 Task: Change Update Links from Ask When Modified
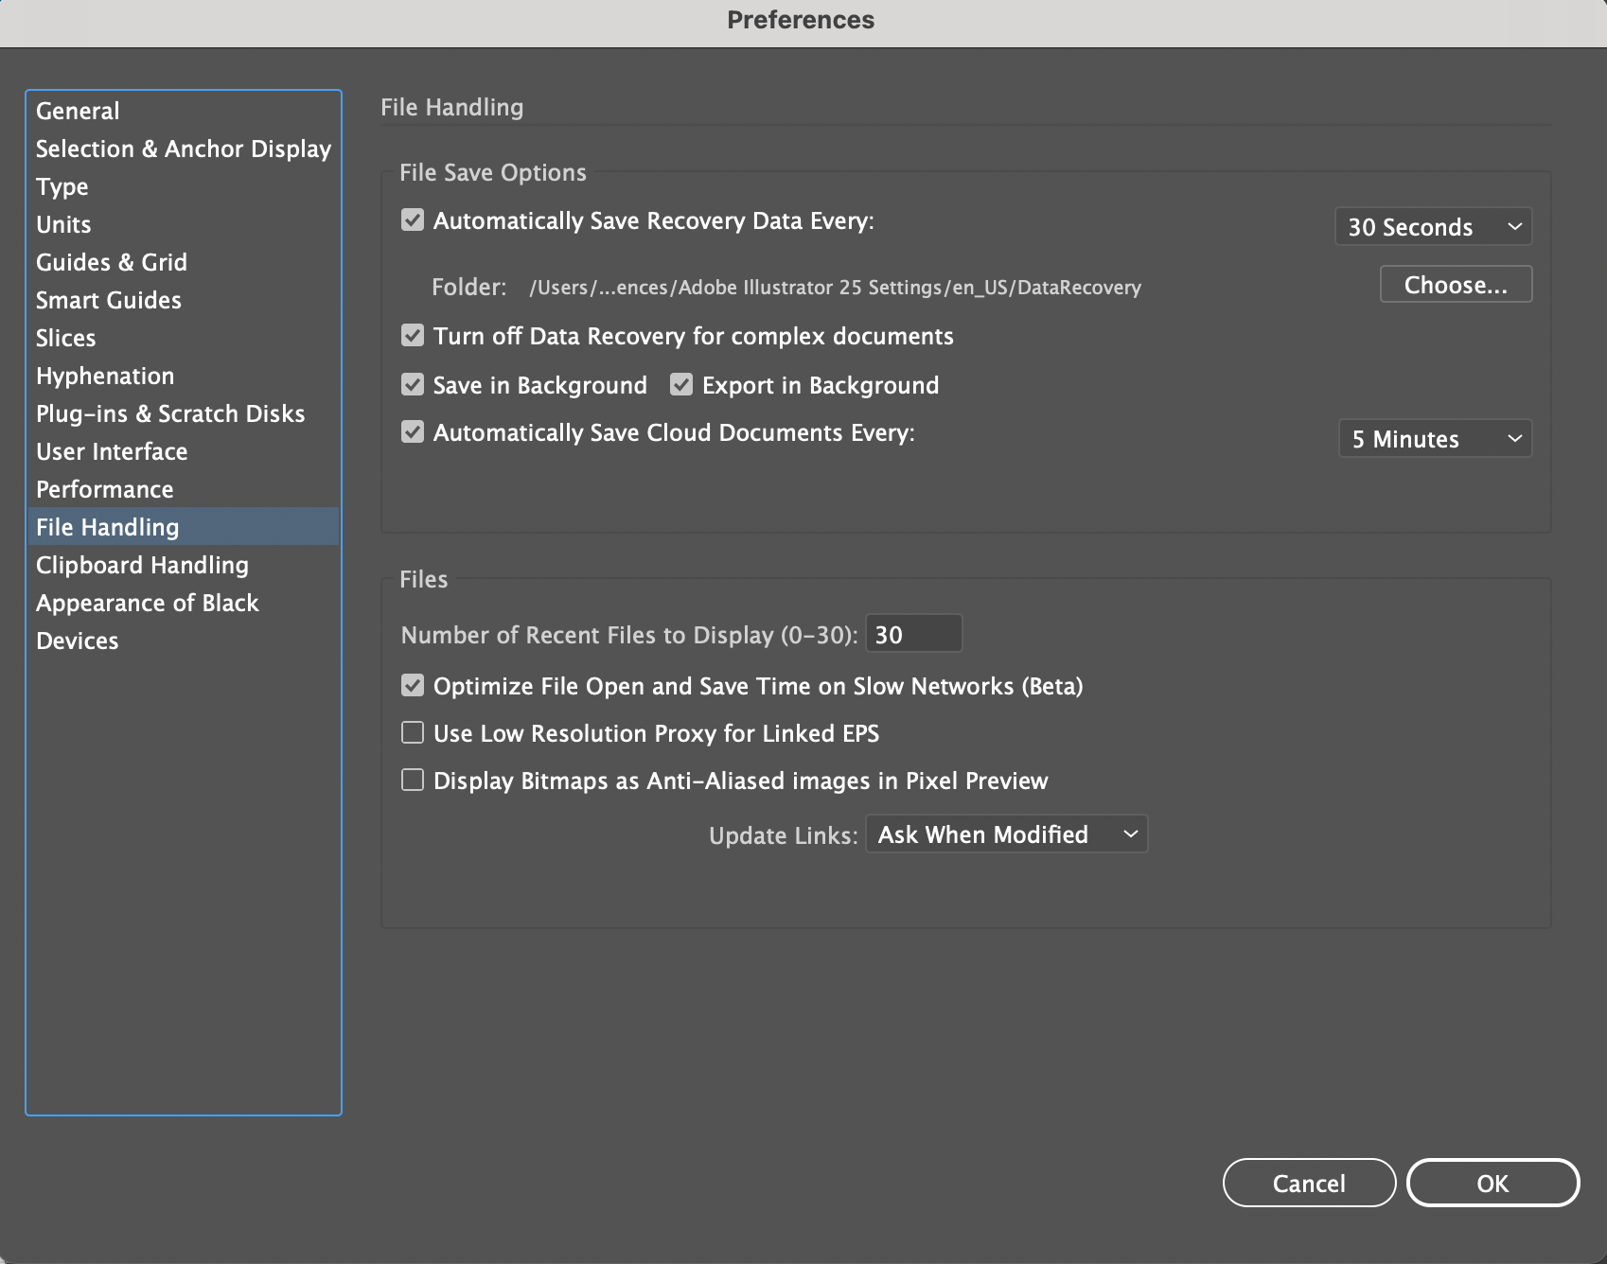tap(1006, 834)
